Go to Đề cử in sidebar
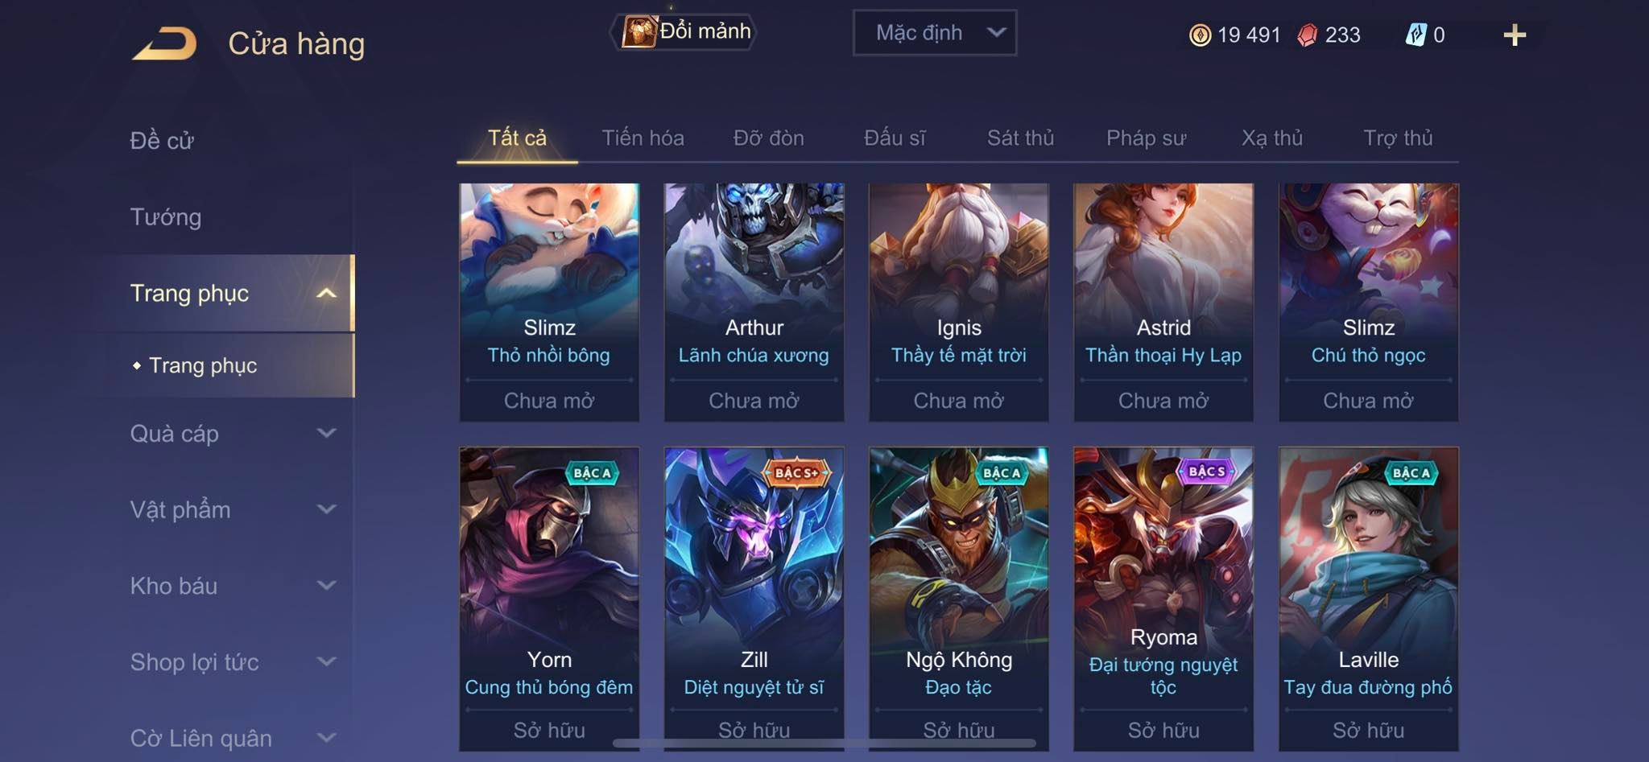Screen dimensions: 1649x762 [162, 141]
